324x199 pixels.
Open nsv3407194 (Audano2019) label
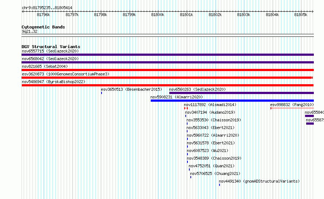tap(210, 112)
